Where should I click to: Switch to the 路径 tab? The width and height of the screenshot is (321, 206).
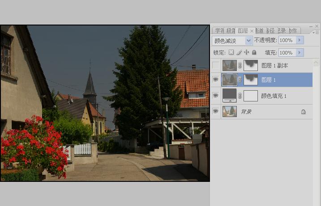click(x=271, y=31)
